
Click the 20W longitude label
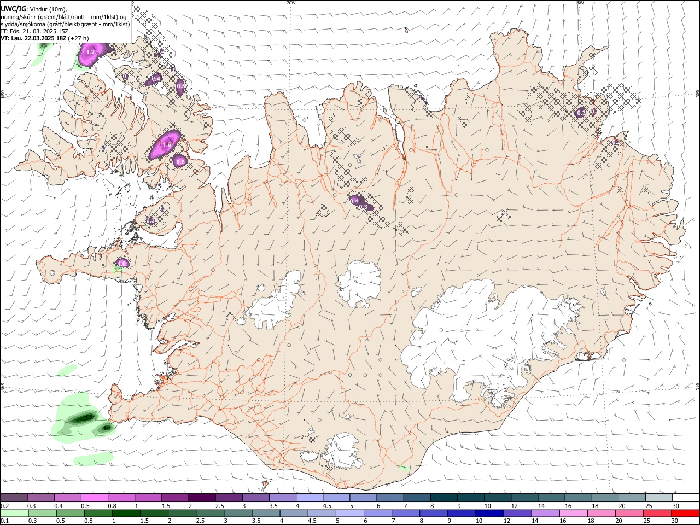291,3
